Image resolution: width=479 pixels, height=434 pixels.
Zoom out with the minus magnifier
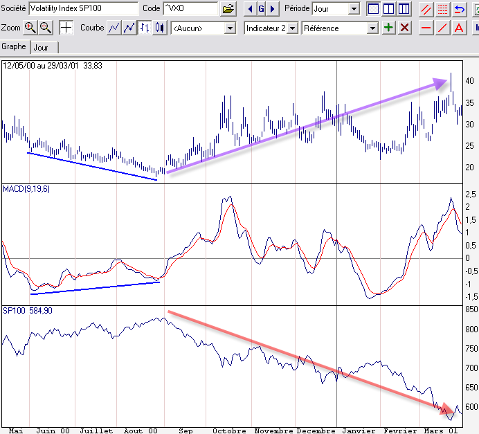pyautogui.click(x=46, y=28)
